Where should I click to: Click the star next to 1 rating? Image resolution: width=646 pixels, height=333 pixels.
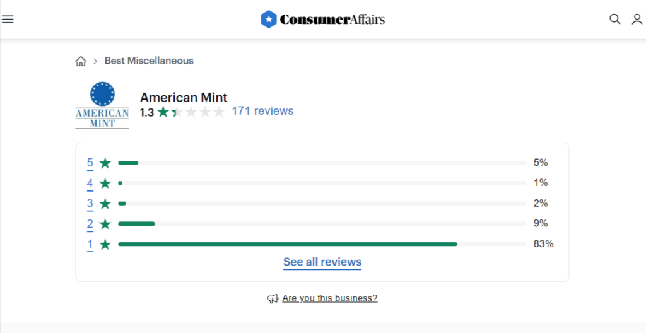[x=105, y=245]
